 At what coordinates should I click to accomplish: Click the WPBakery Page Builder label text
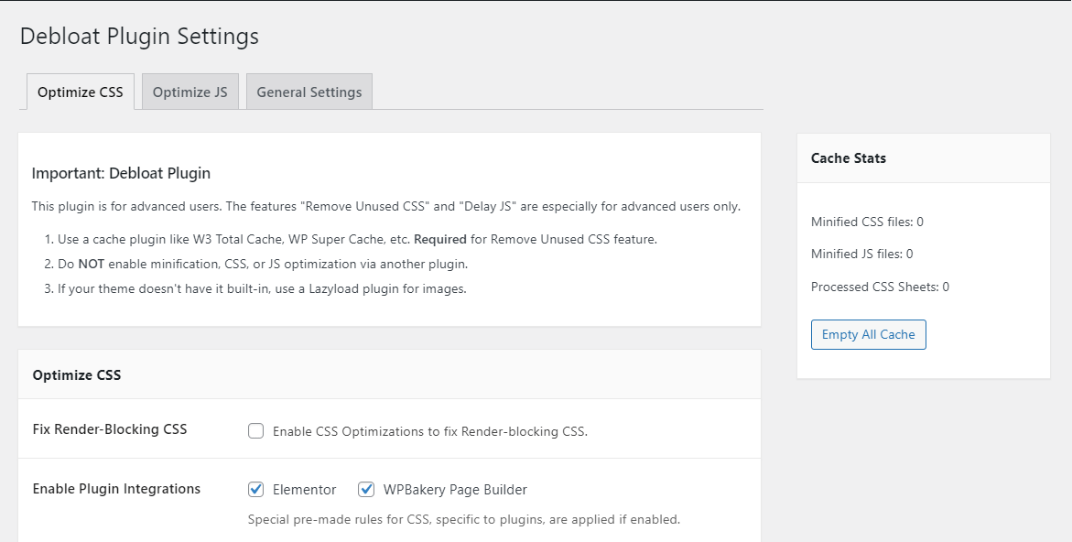click(451, 489)
